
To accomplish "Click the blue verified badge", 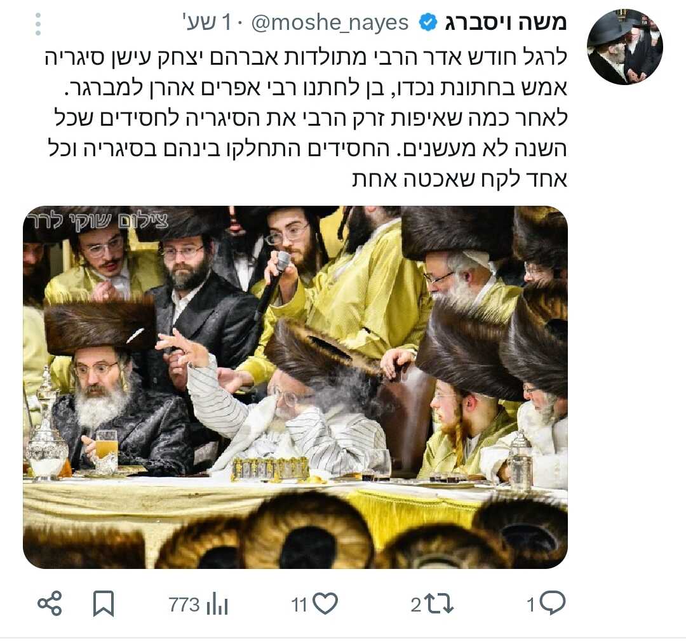I will (428, 23).
